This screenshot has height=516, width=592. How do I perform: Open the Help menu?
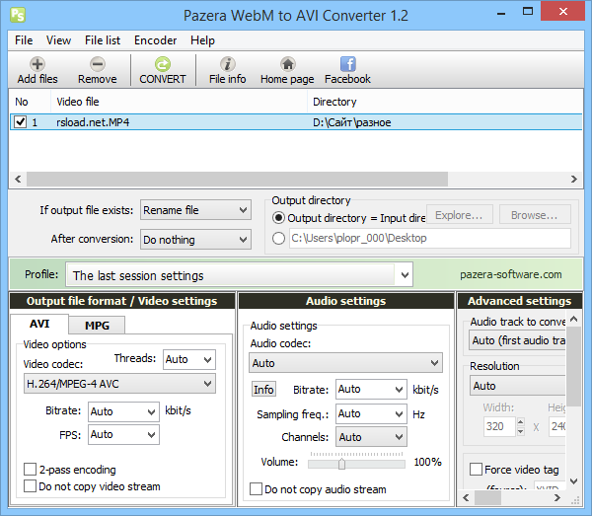(202, 40)
